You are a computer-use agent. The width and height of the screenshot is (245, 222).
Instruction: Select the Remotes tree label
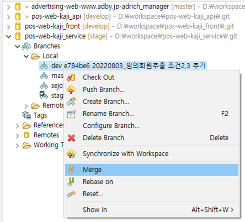(x=46, y=135)
